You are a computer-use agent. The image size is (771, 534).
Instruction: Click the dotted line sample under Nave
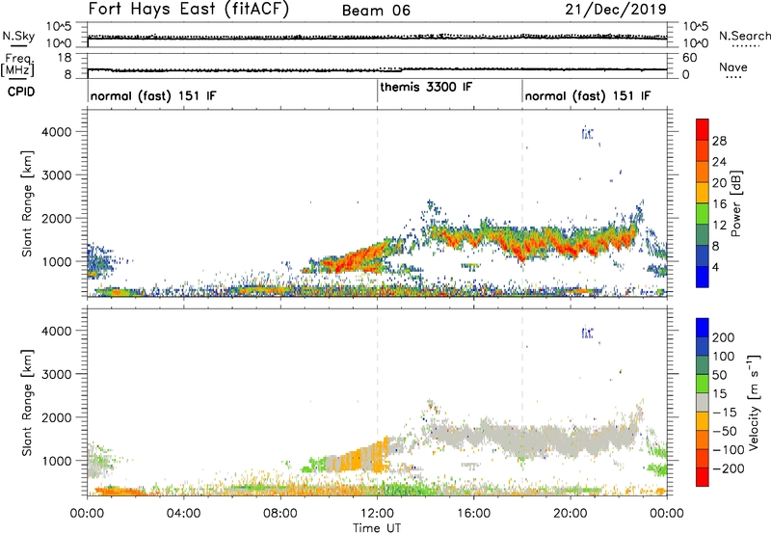coord(733,77)
